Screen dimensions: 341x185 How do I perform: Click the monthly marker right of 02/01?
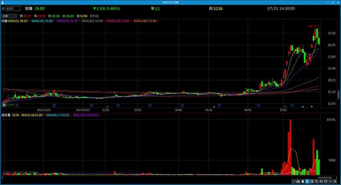(118, 105)
